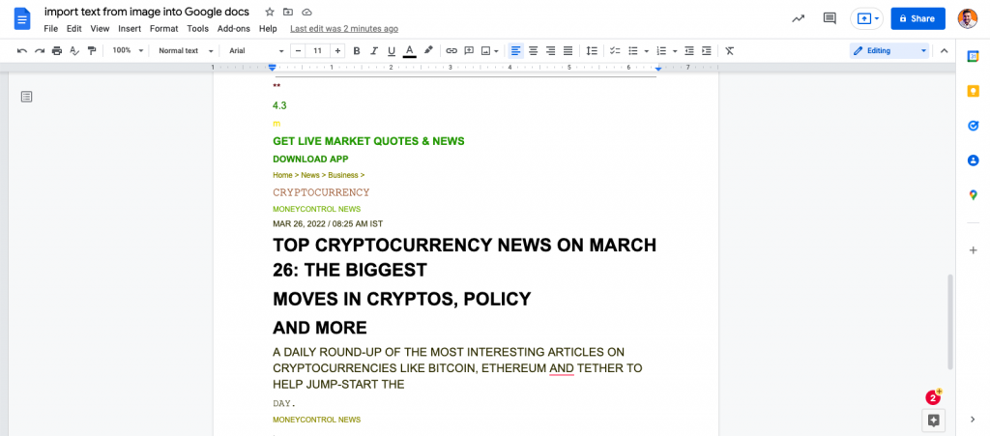Clear text formatting
The width and height of the screenshot is (990, 436).
(x=730, y=50)
